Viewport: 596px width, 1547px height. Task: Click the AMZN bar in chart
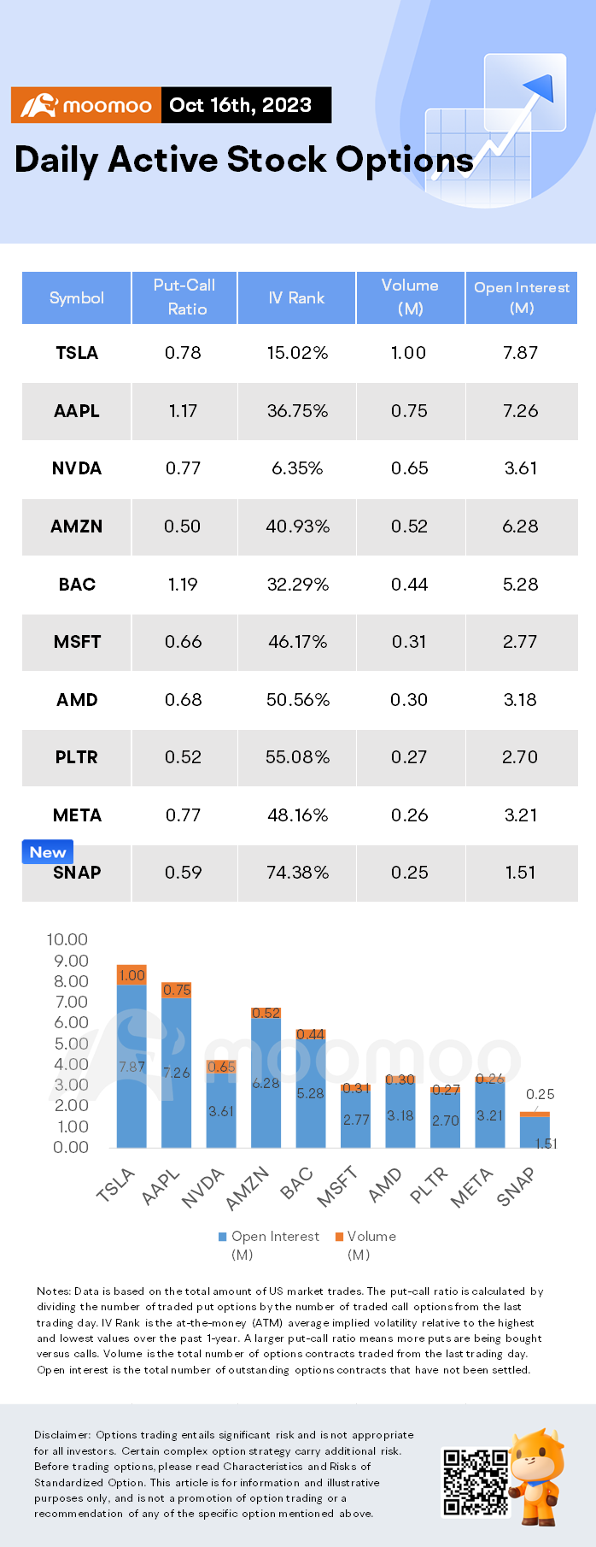[266, 1077]
